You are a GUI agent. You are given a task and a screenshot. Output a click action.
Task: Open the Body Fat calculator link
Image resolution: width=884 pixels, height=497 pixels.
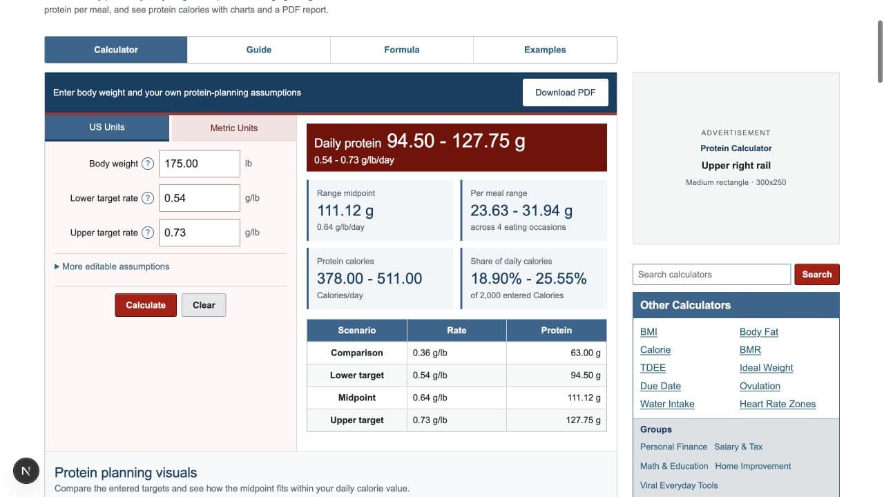click(x=759, y=332)
